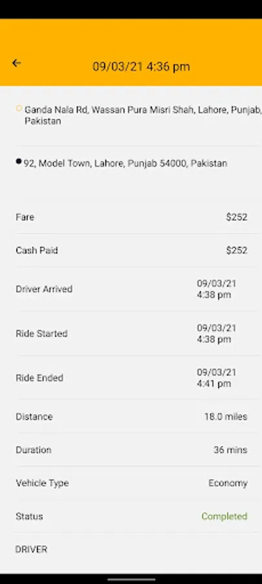Open the DRIVER section header
The image size is (262, 584).
[31, 550]
